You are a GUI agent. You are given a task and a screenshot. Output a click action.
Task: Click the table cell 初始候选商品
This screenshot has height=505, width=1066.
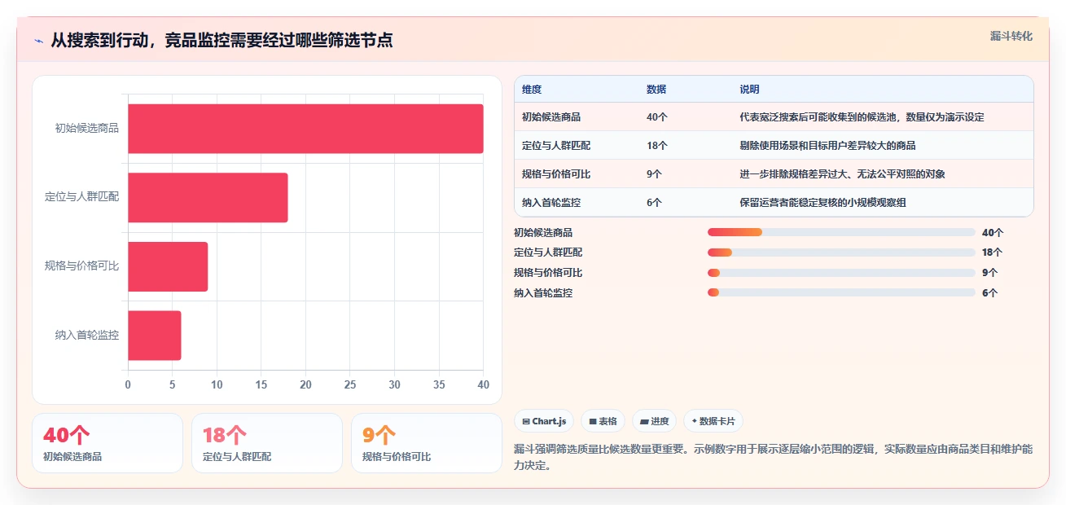pos(551,117)
